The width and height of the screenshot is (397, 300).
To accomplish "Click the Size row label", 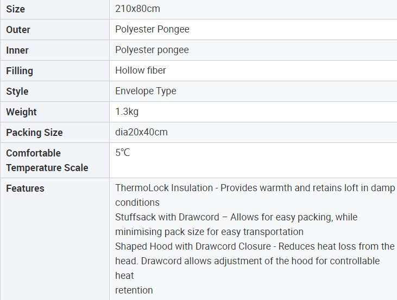I will (x=15, y=9).
